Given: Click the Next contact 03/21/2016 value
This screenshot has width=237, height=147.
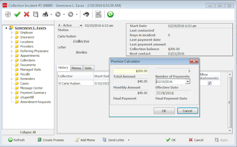Looking at the screenshot, I should coord(176,54).
